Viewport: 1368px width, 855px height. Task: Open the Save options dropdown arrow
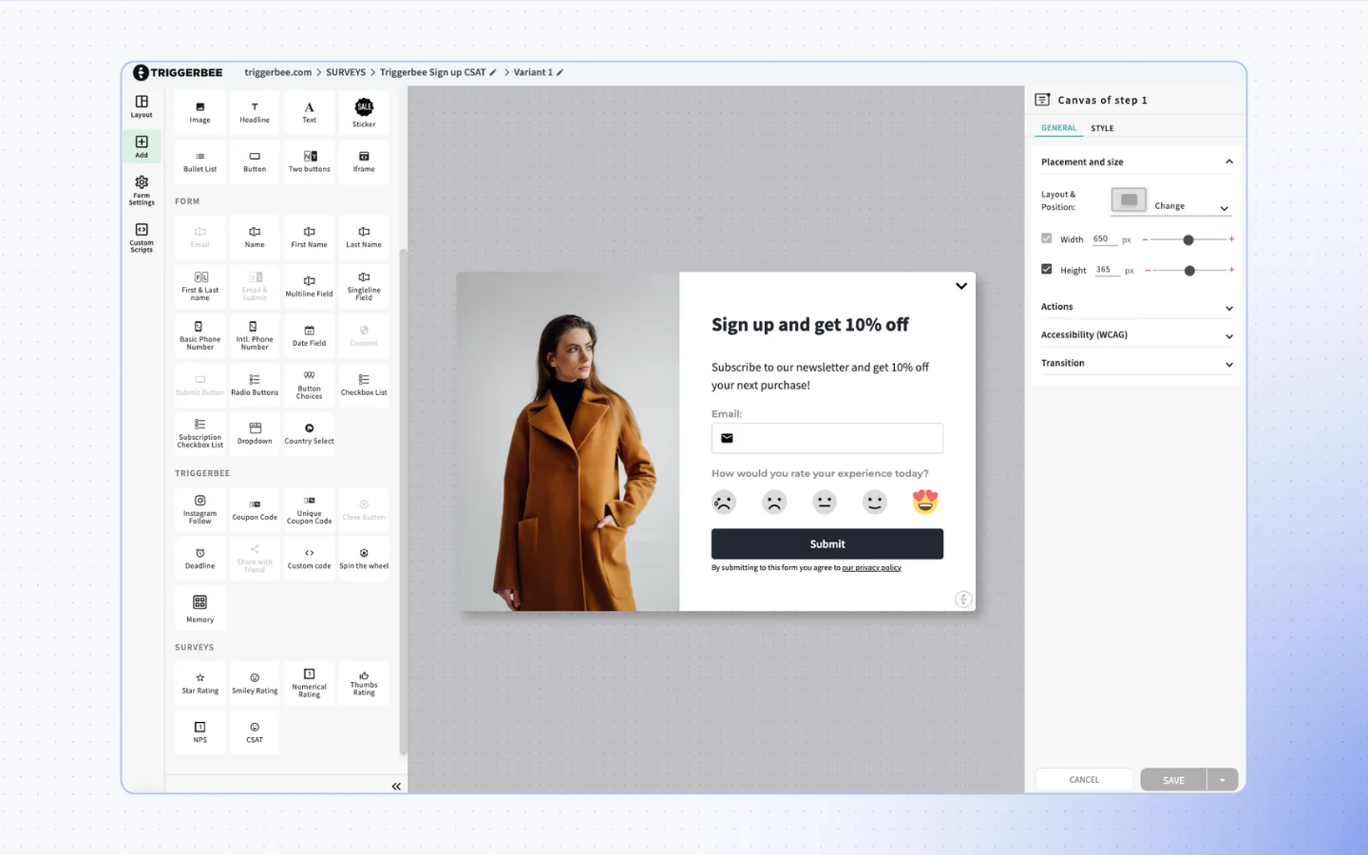(1223, 780)
